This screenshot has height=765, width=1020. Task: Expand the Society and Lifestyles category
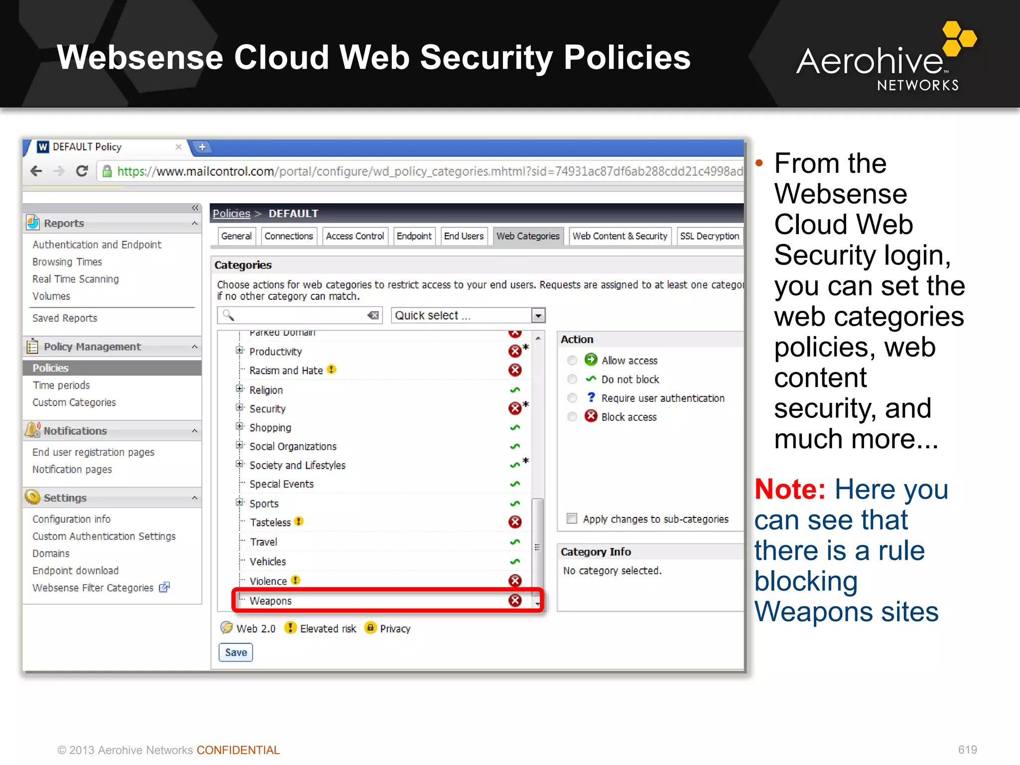point(240,464)
